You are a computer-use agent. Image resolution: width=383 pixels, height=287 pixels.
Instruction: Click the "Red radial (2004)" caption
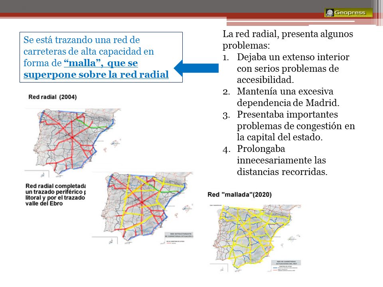click(x=53, y=97)
